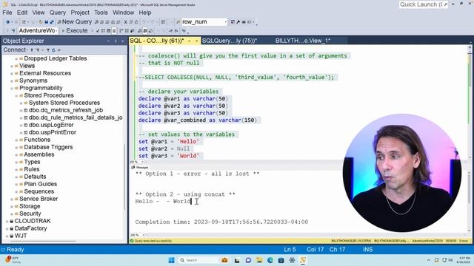Open the Tools menu
Screen dimensions: 474x266
coord(101,13)
